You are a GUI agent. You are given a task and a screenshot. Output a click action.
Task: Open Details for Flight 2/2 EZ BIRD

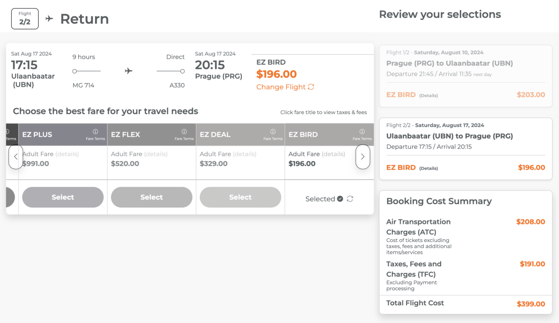click(x=429, y=168)
